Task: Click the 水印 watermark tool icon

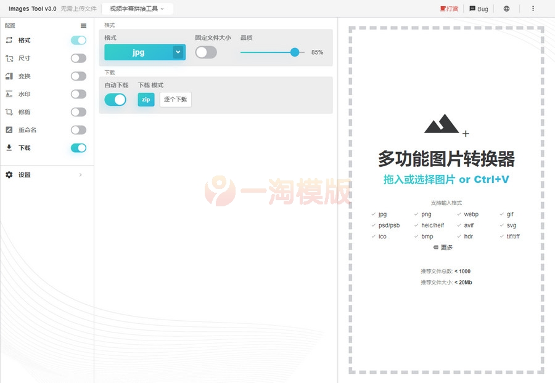Action: pos(9,94)
